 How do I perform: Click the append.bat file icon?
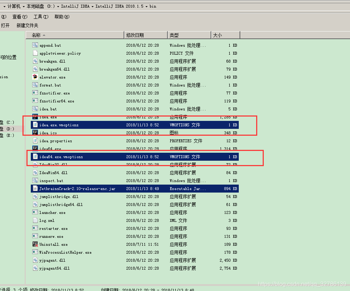coord(35,45)
